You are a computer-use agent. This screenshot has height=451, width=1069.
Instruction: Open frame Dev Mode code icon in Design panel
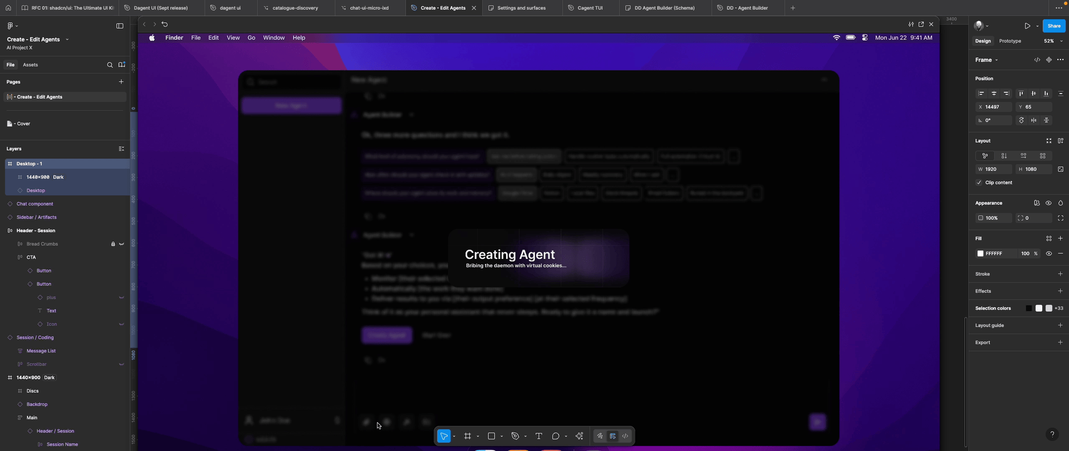coord(1037,60)
